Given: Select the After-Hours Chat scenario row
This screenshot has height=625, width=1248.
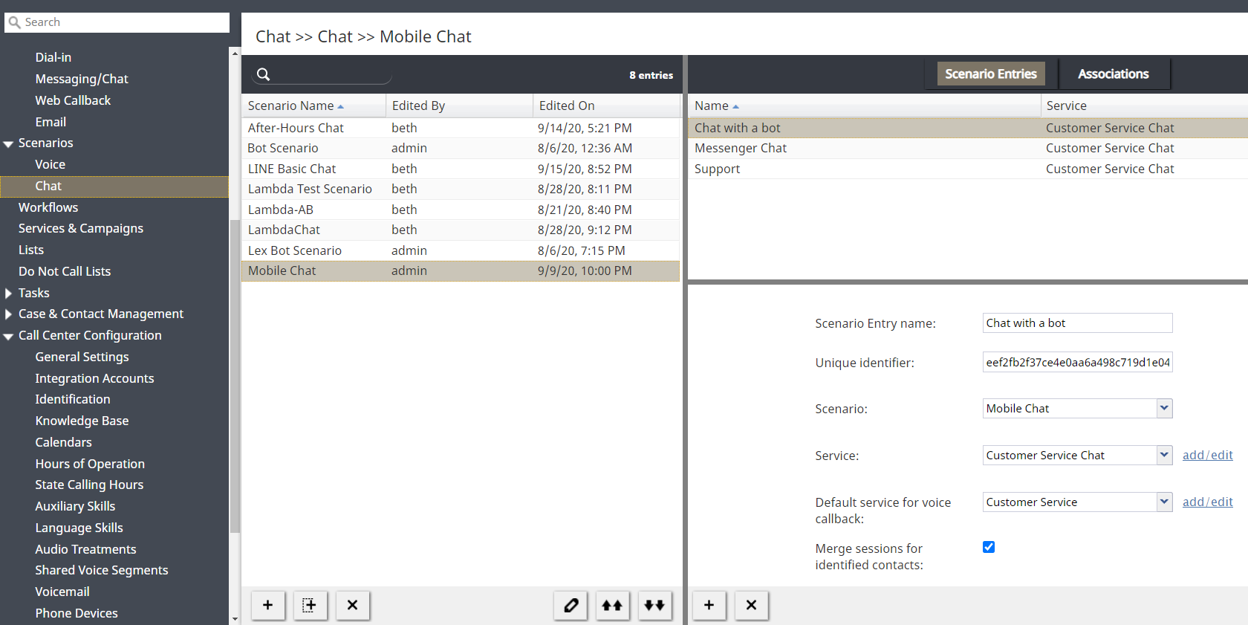Looking at the screenshot, I should click(x=461, y=128).
